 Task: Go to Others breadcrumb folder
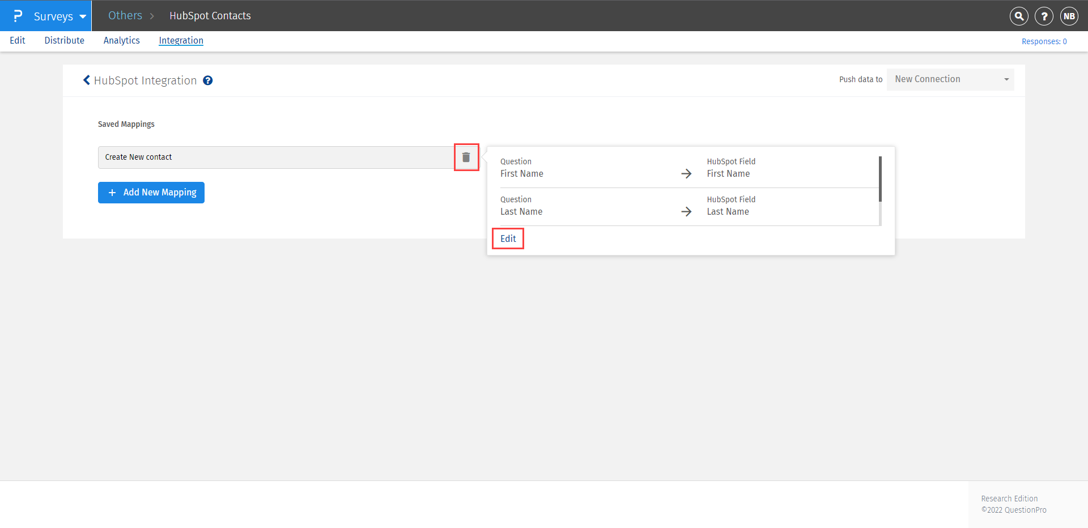pos(125,15)
